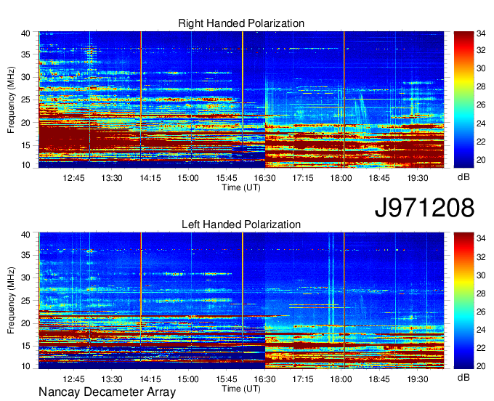
Task: Click 15:45 tick under Left Handed plot
Action: tap(226, 379)
